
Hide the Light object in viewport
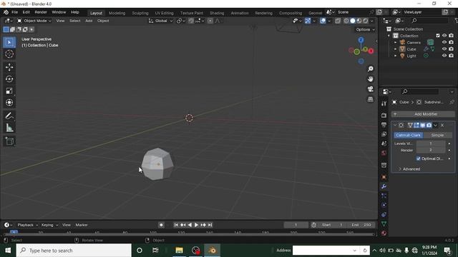pyautogui.click(x=444, y=56)
